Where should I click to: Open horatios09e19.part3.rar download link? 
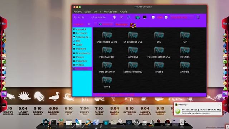click(201, 110)
